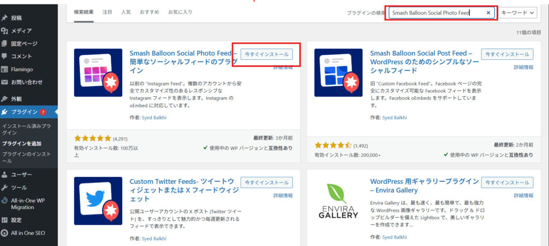Click Syed Balkhi author under Envira Gallery
Viewport: 549px width, 246px height.
(395, 237)
